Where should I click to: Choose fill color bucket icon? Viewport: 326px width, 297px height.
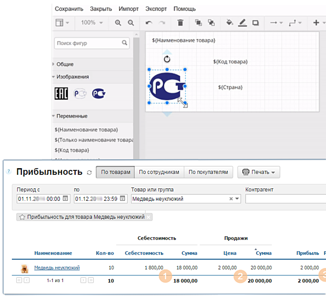[230, 22]
